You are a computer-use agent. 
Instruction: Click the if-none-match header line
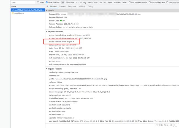[x=63, y=102]
